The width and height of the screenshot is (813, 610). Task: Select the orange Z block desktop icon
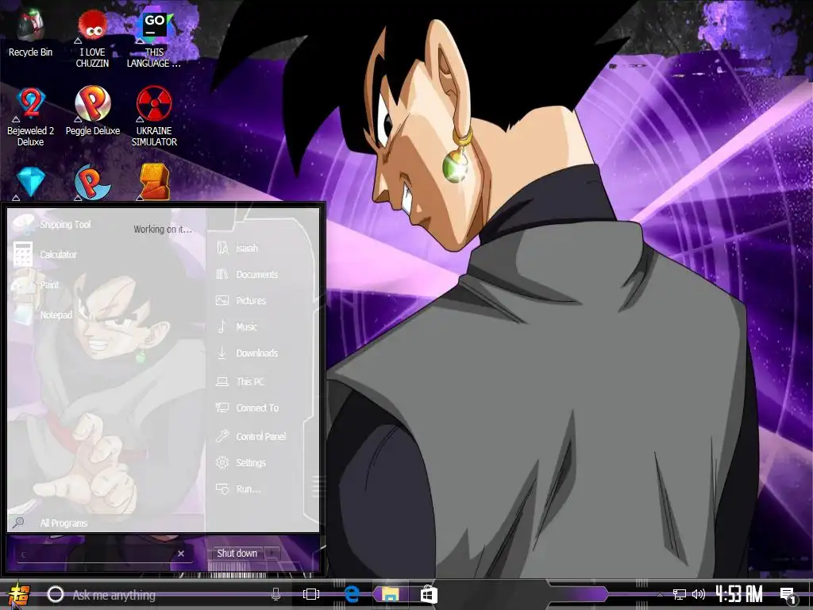[154, 182]
